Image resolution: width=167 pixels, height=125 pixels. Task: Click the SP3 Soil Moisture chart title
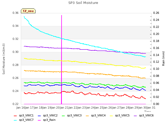(x=83, y=3)
